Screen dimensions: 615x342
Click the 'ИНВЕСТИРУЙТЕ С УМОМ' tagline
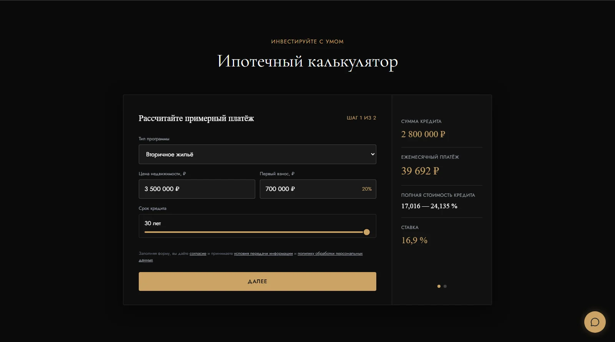click(307, 42)
